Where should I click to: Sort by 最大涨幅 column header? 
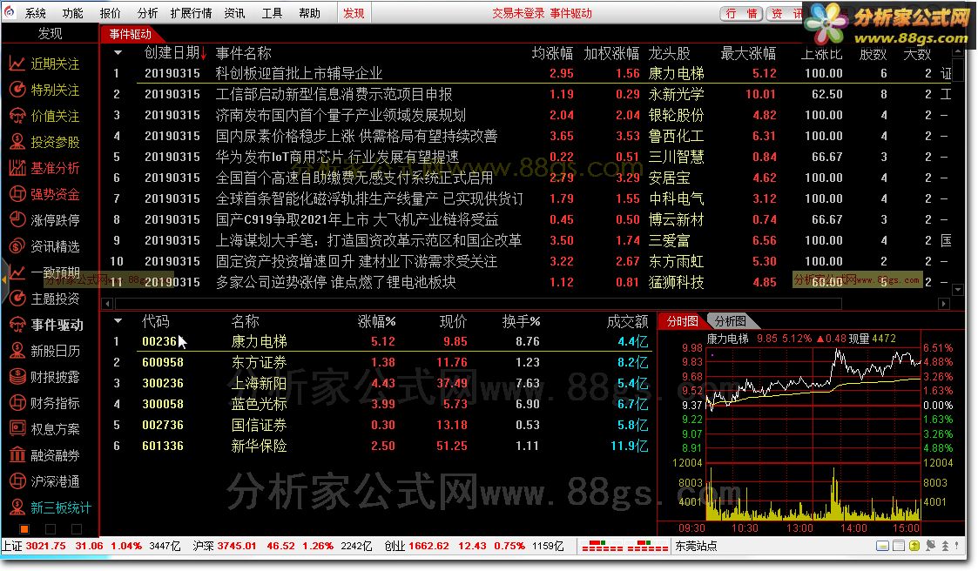click(x=748, y=54)
